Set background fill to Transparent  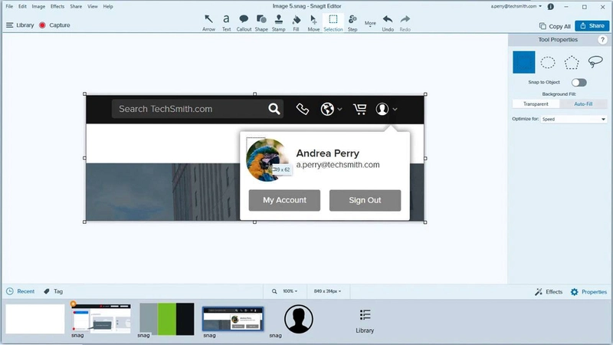click(x=536, y=104)
